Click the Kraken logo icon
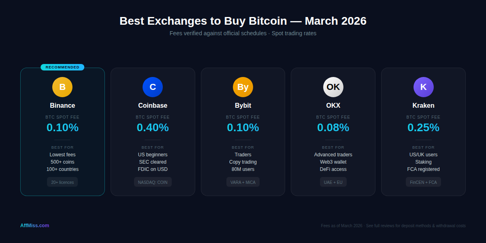This screenshot has width=486, height=243. 423,87
